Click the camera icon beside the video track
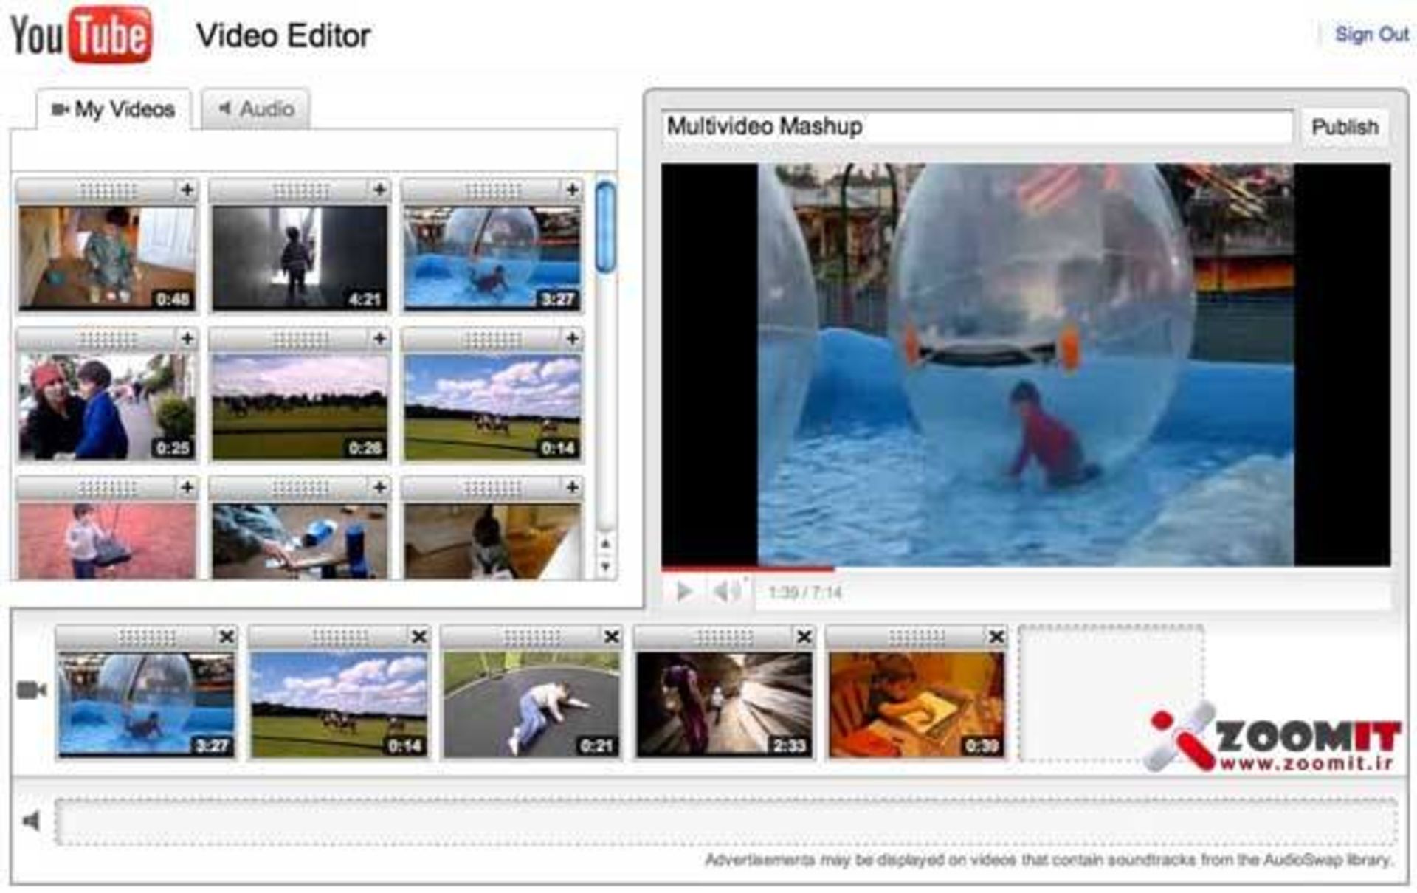 point(31,690)
